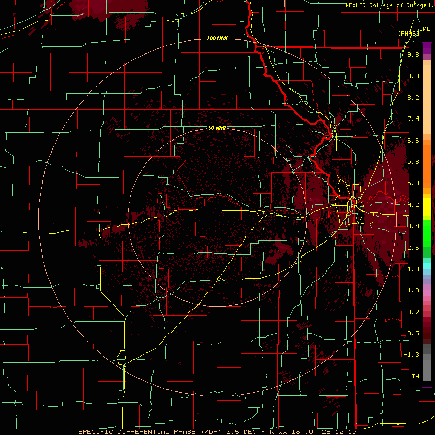Click the -1.3 value on the color scale
Viewport: 435px width, 435px height.
411,355
